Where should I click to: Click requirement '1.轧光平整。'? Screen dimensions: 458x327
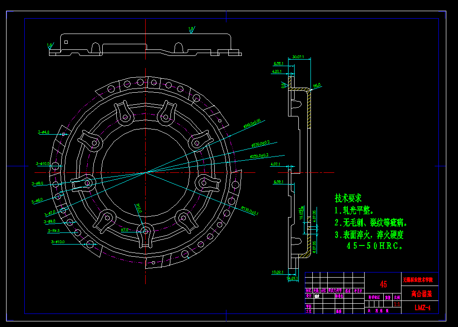coord(354,211)
